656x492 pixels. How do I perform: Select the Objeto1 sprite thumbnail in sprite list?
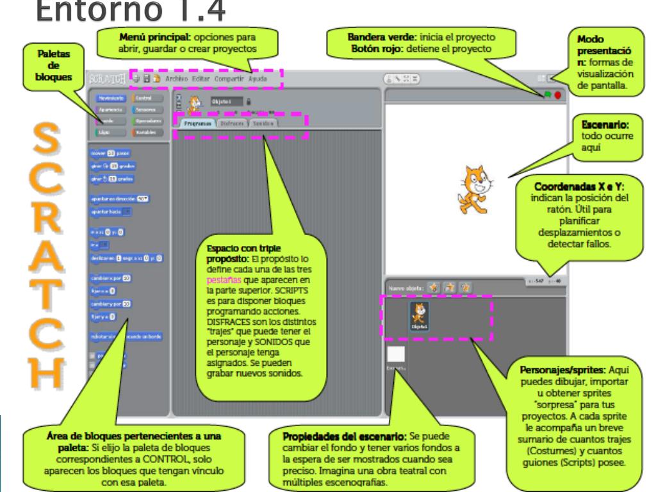pyautogui.click(x=419, y=316)
